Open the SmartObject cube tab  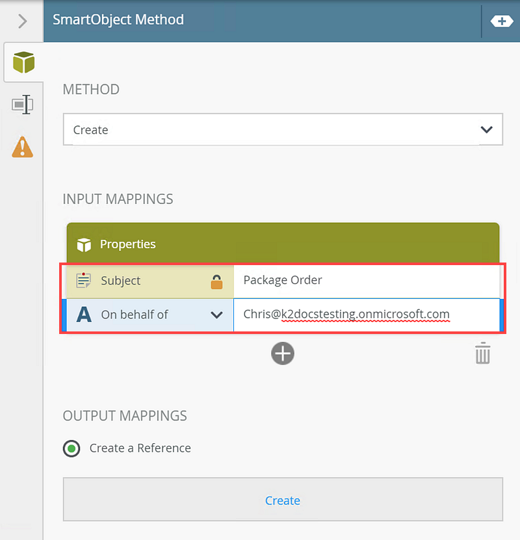click(x=23, y=63)
